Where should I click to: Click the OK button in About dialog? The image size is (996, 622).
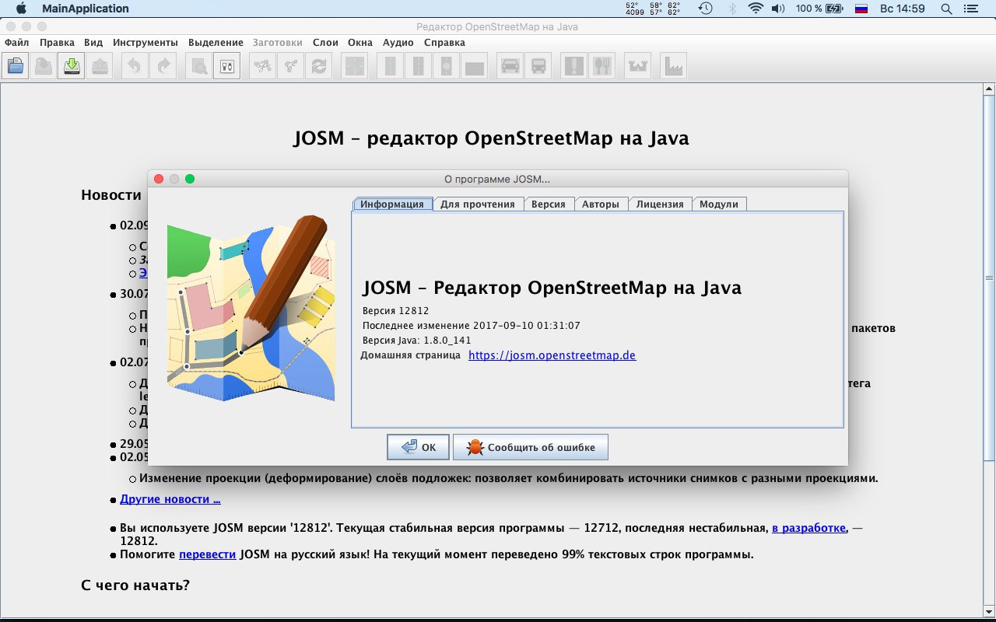click(x=418, y=447)
